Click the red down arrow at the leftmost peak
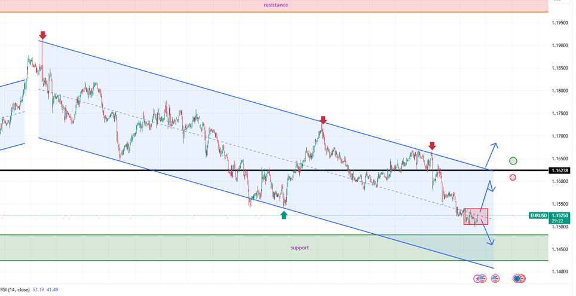Viewport: 576px width, 296px height. [42, 35]
